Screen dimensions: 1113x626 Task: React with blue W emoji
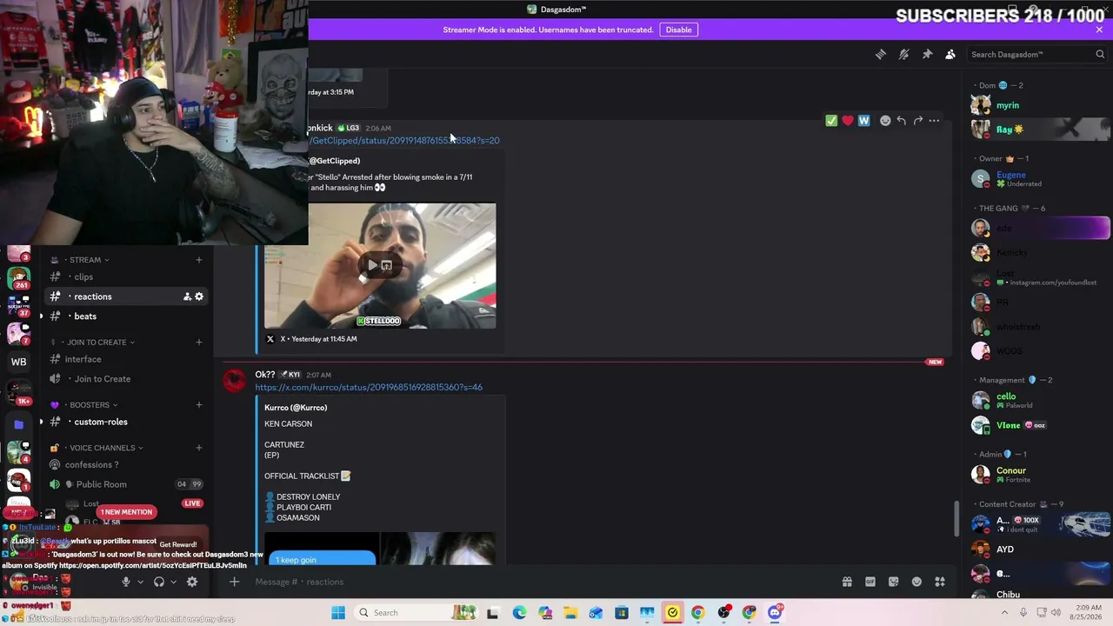coord(863,121)
